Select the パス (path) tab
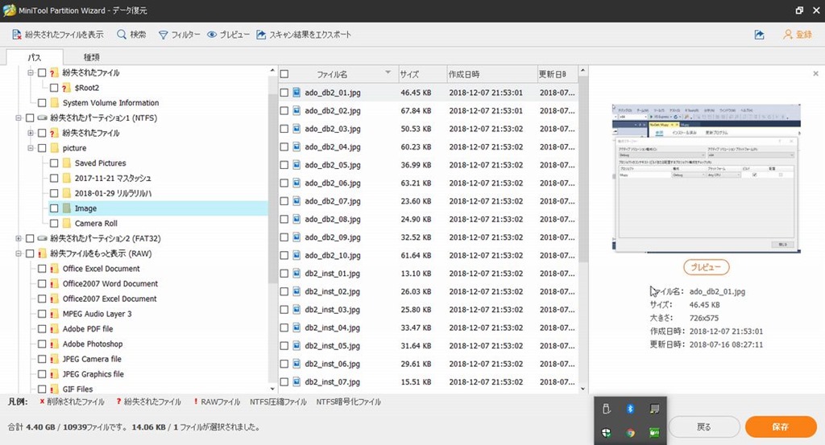The image size is (825, 445). point(34,57)
